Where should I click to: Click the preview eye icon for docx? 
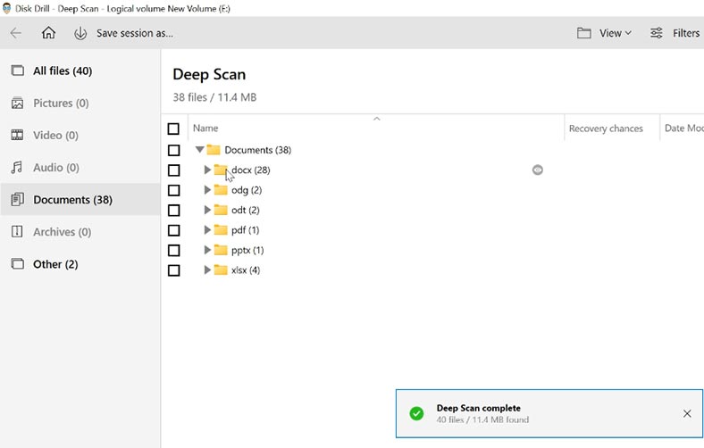[x=538, y=170]
